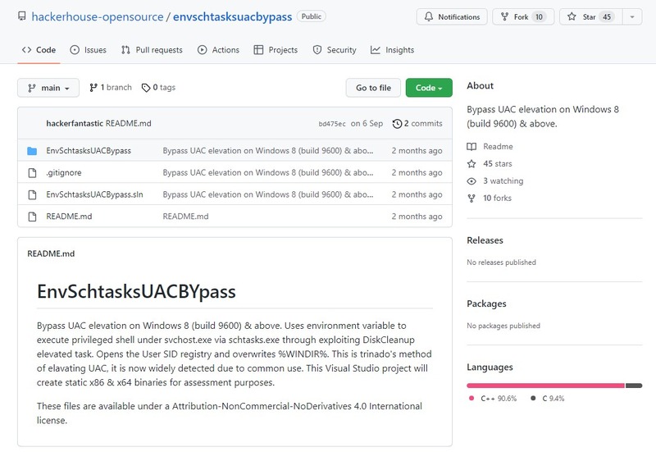Click the .gitignore file icon
Screen dimensions: 656x452
32,173
